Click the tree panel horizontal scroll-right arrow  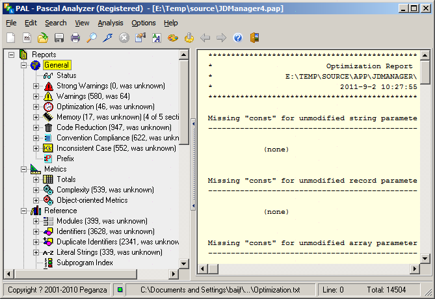174,274
